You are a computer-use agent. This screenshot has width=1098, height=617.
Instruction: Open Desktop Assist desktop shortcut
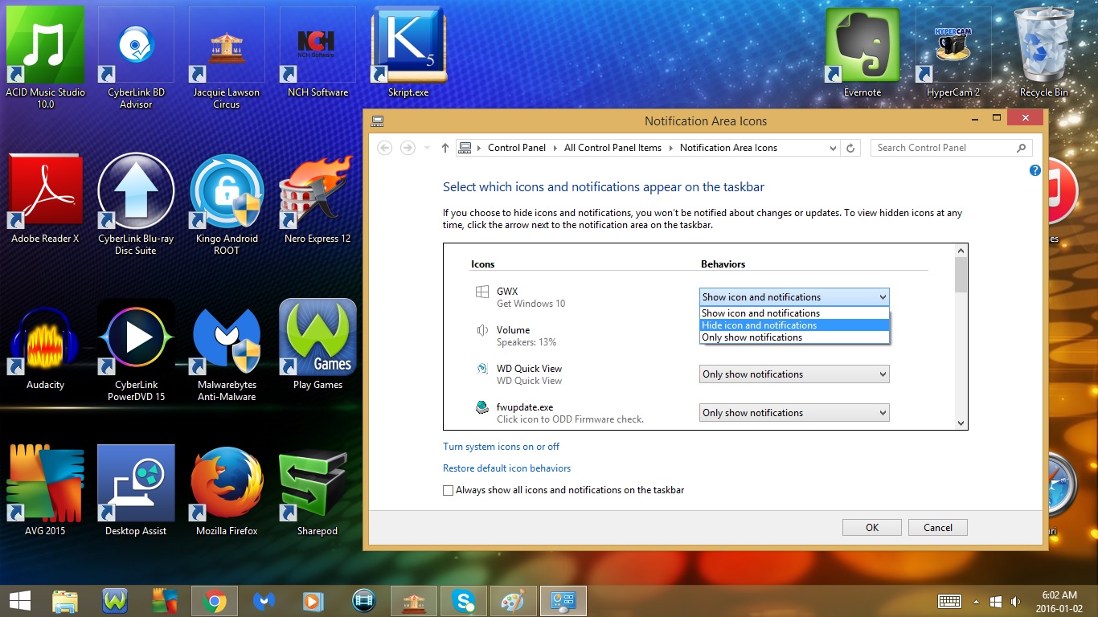click(136, 491)
